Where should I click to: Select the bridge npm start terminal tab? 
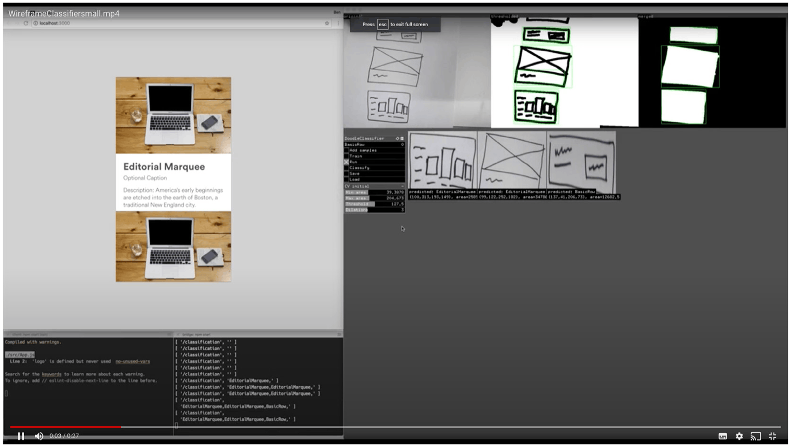(x=258, y=334)
